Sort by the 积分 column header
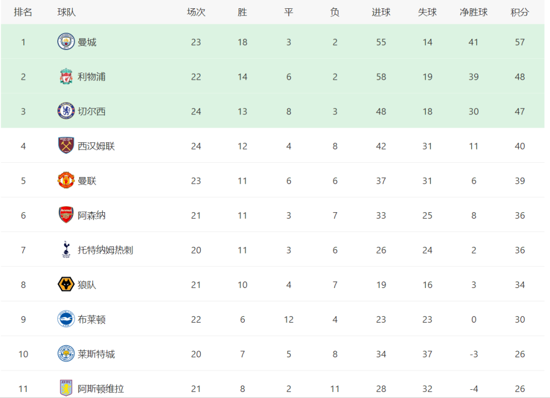The image size is (550, 398). coord(520,12)
